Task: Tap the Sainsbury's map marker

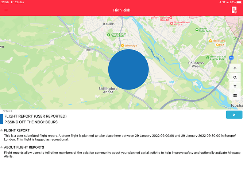Action: [x=122, y=45]
